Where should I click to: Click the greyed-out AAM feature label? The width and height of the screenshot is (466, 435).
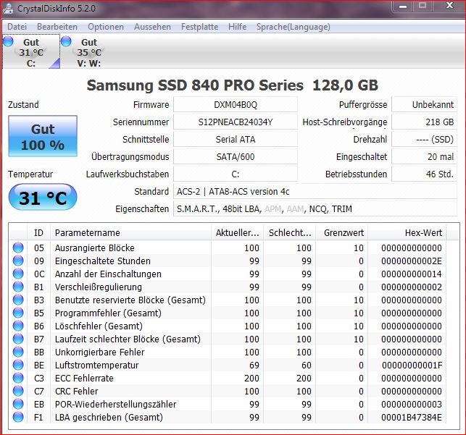click(x=296, y=209)
